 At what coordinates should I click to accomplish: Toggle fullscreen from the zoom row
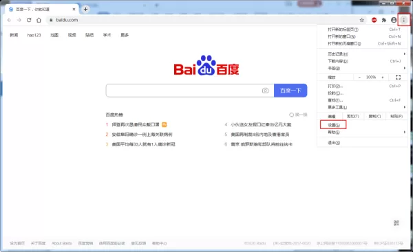click(x=398, y=78)
